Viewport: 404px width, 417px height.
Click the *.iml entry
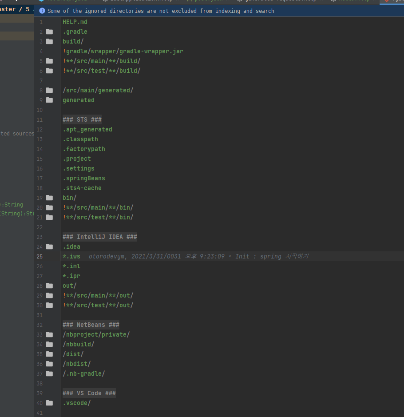tap(71, 266)
